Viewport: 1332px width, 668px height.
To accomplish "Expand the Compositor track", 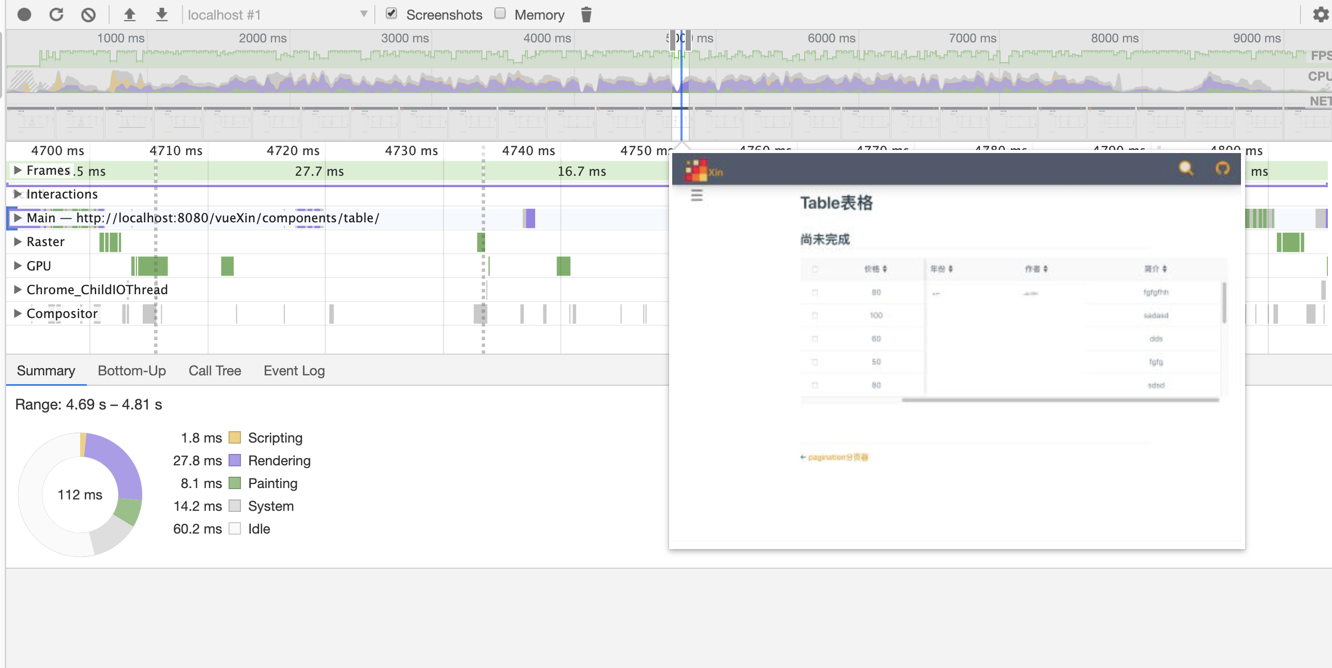I will coord(18,313).
